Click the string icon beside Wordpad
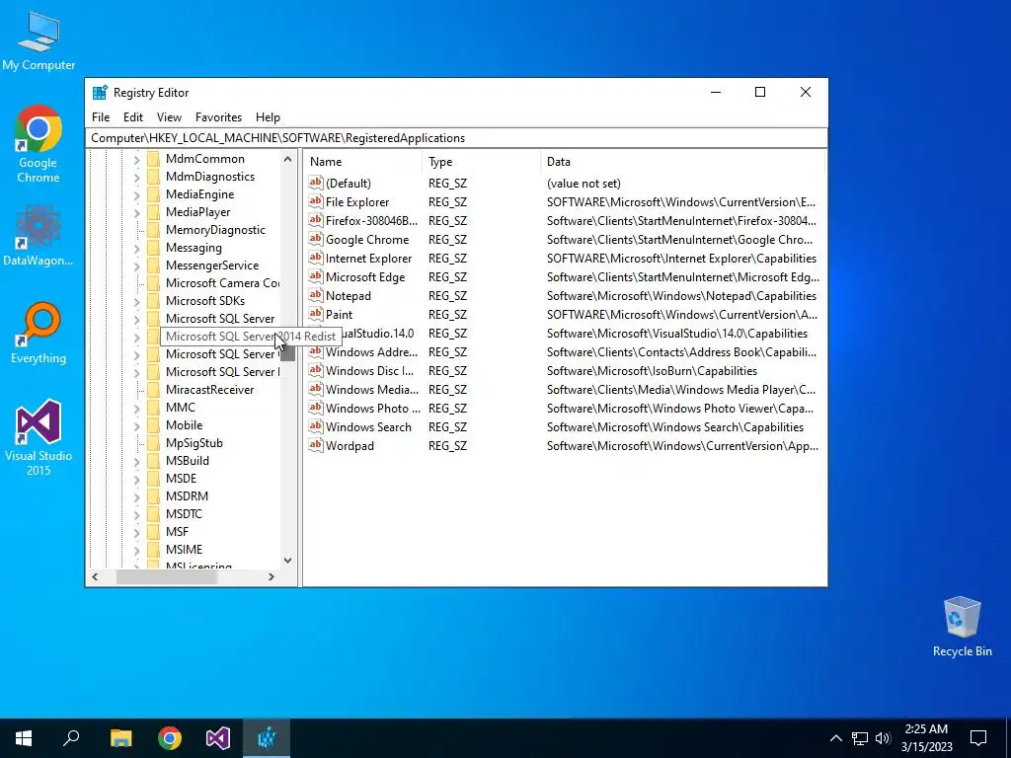The width and height of the screenshot is (1011, 758). [x=315, y=445]
